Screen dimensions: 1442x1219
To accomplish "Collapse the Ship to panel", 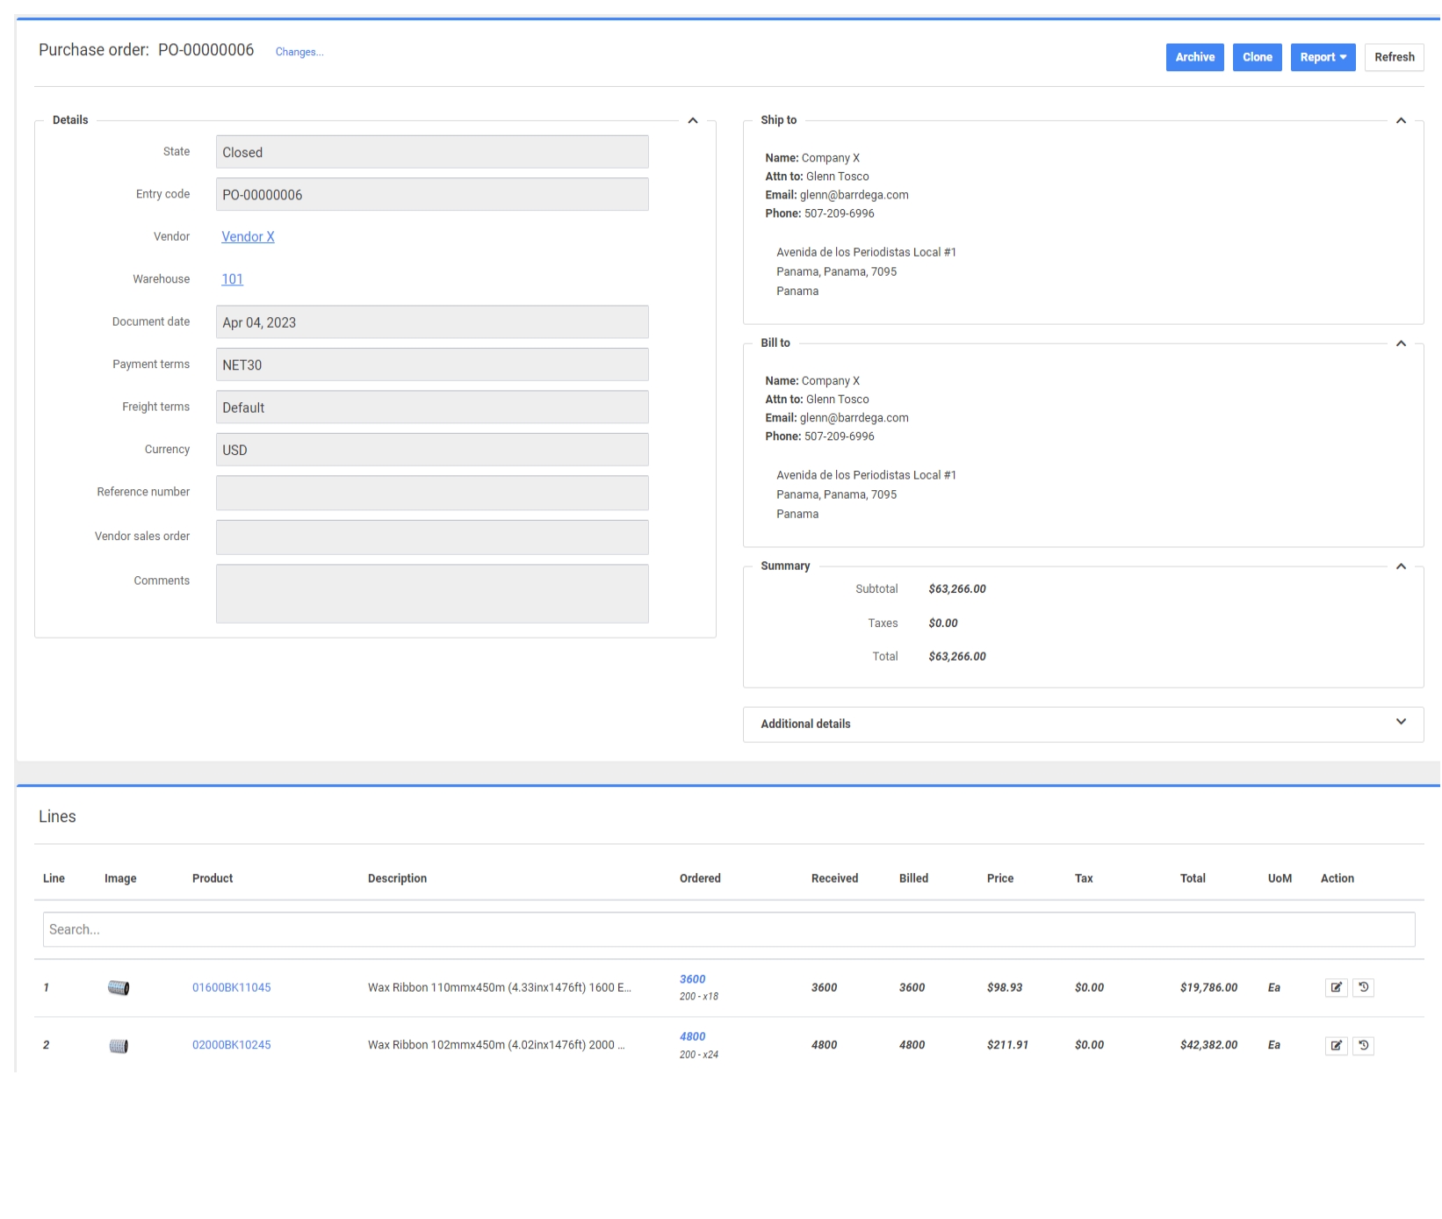I will 1401,120.
